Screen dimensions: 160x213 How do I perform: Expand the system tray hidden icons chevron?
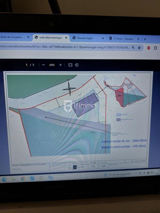pyautogui.click(x=136, y=173)
